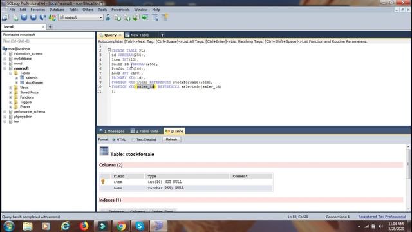The height and width of the screenshot is (232, 412).
Task: Click the green Execute Query toolbar icon
Action: pyautogui.click(x=15, y=17)
